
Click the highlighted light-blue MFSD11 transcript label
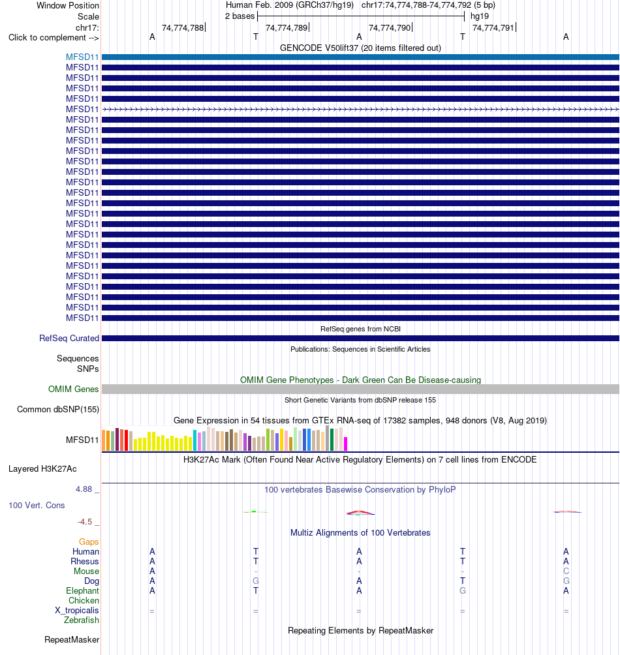82,57
